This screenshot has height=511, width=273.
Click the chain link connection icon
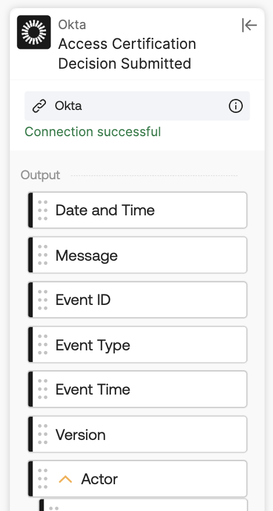click(x=39, y=107)
